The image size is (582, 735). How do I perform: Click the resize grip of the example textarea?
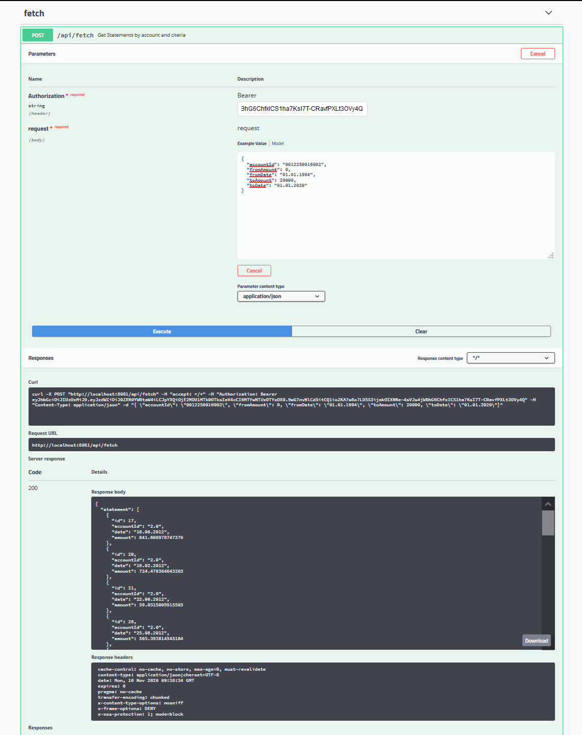551,256
